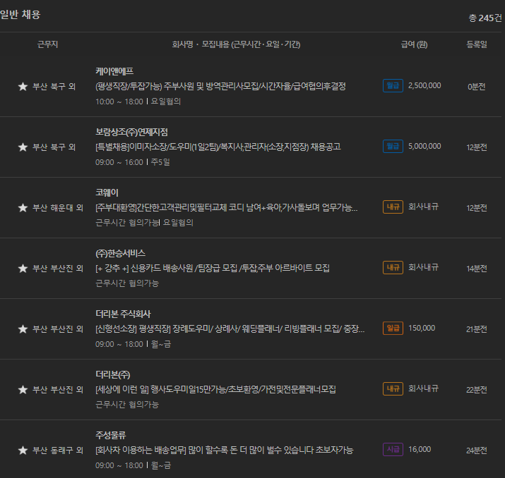This screenshot has width=505, height=478.
Task: Click the 회사명 · 모집내용 column header
Action: tap(236, 44)
